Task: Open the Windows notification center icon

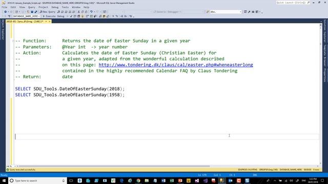Action: point(322,180)
